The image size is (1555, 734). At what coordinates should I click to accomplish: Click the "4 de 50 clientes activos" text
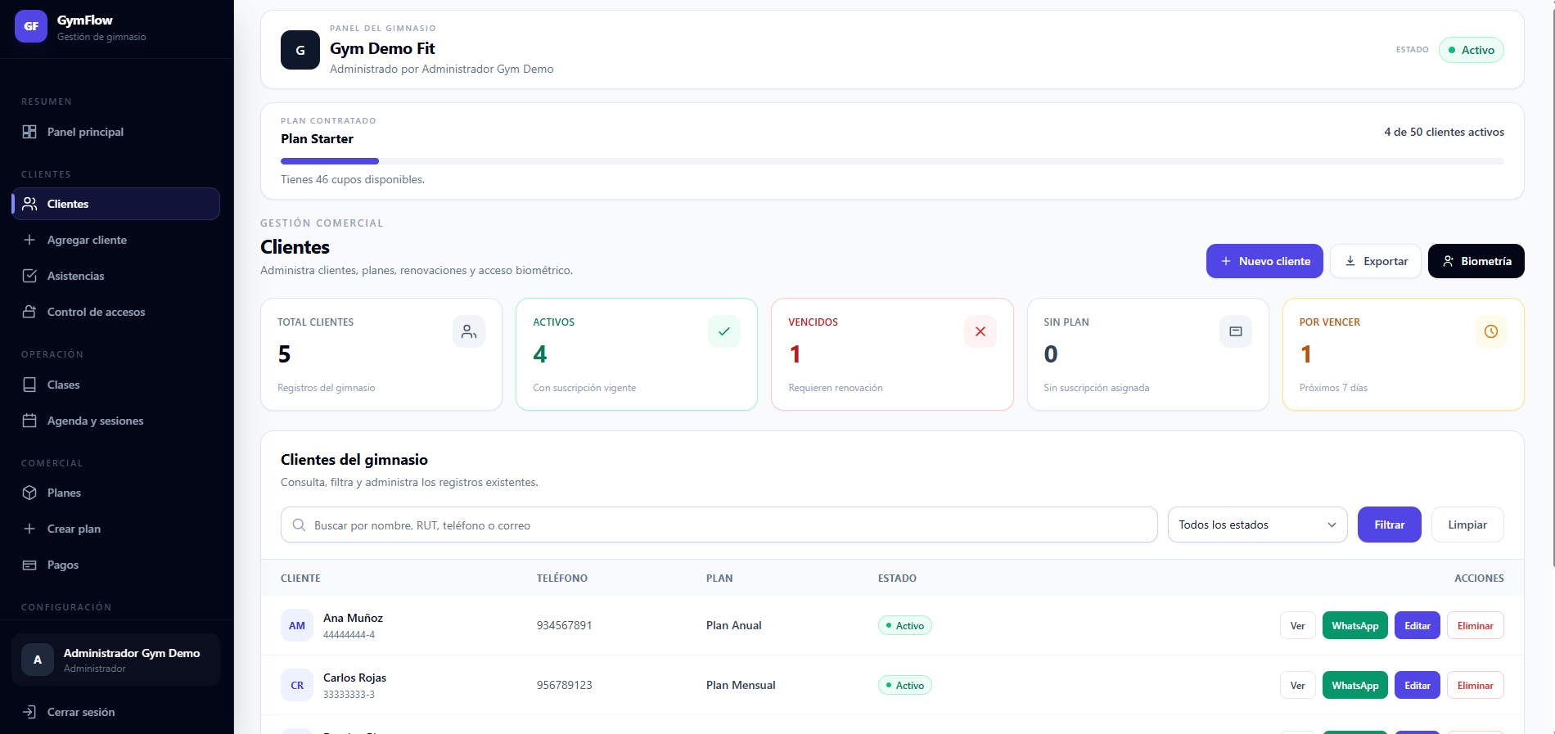[1445, 132]
